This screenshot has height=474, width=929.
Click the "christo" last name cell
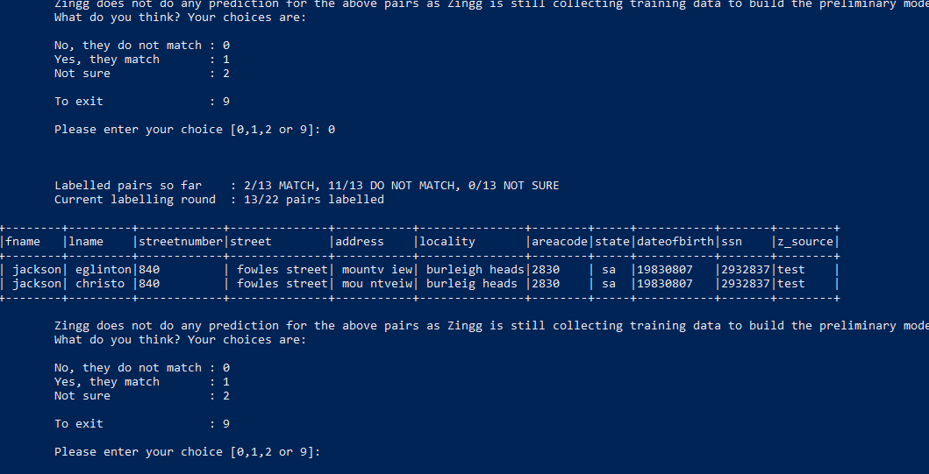coord(100,284)
